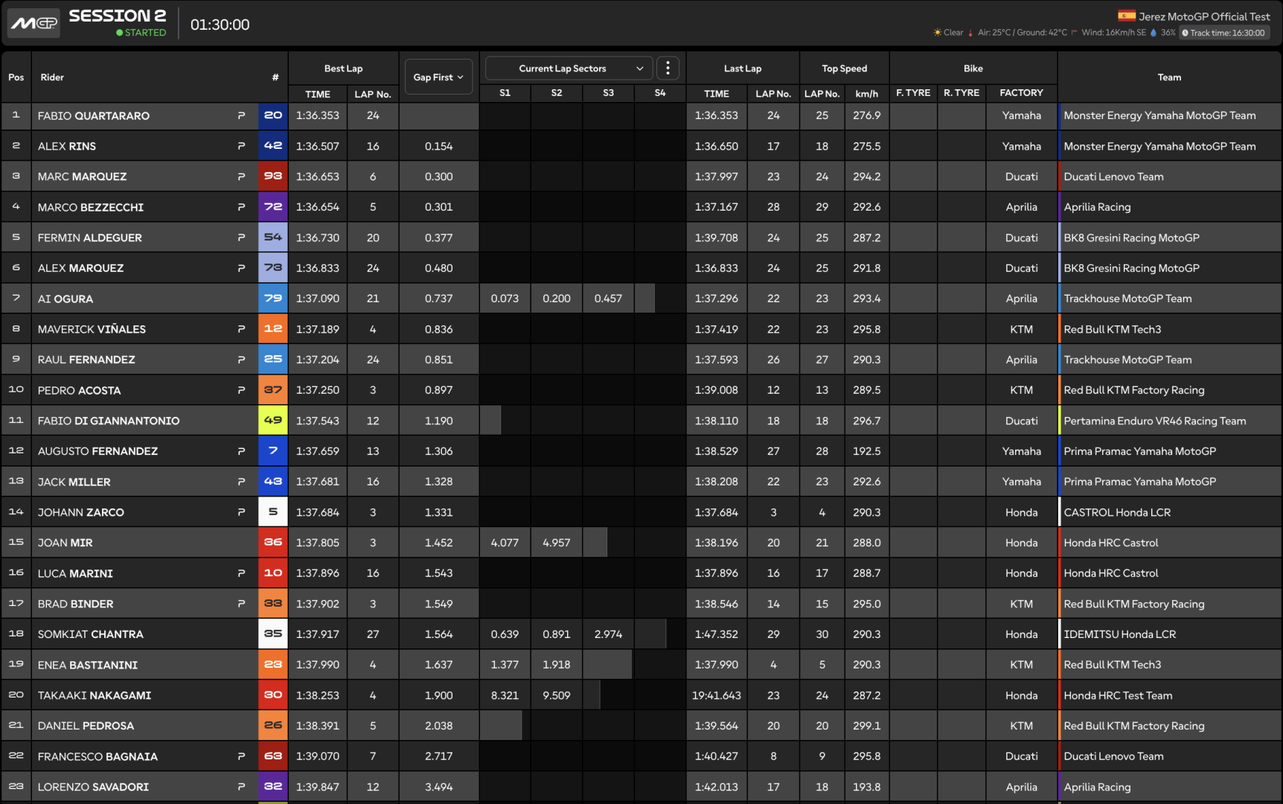Image resolution: width=1283 pixels, height=804 pixels.
Task: Click the wind flag icon
Action: pyautogui.click(x=1075, y=33)
